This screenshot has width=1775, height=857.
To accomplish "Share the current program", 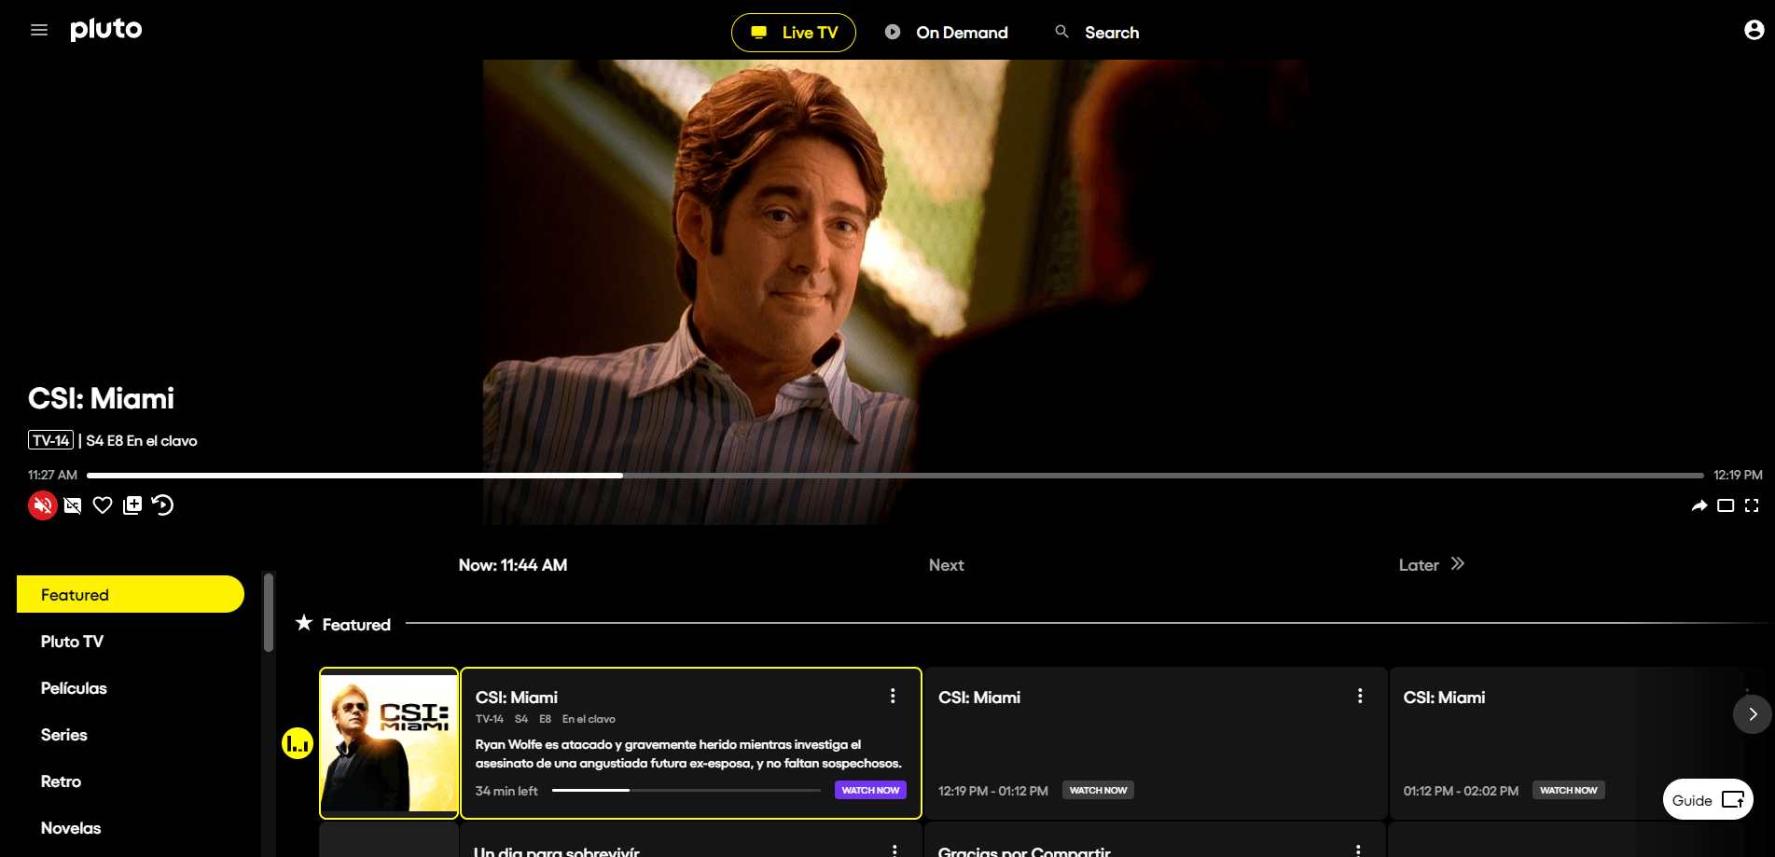I will coord(1699,505).
